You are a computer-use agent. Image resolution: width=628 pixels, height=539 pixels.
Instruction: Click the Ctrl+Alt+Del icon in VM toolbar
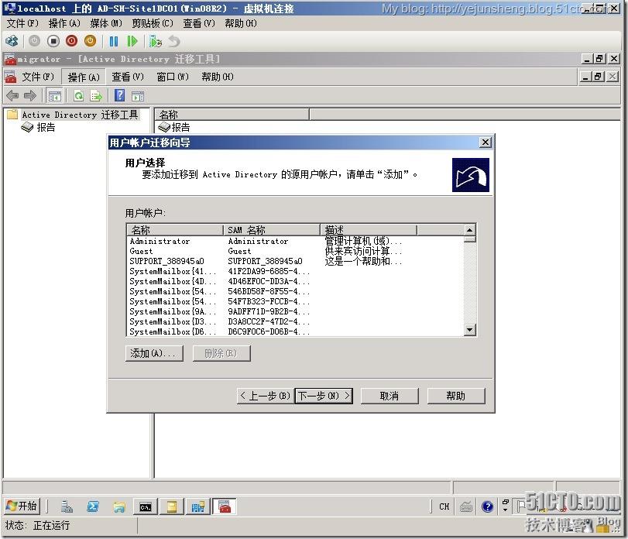12,41
